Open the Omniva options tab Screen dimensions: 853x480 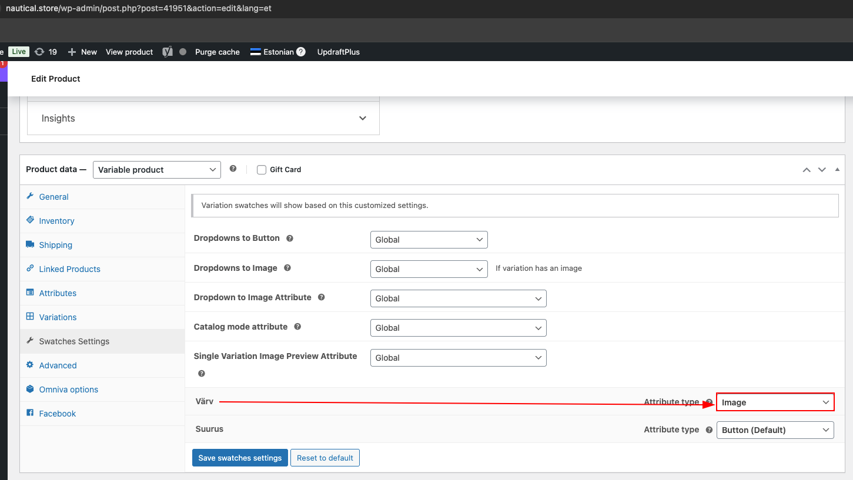pyautogui.click(x=103, y=390)
